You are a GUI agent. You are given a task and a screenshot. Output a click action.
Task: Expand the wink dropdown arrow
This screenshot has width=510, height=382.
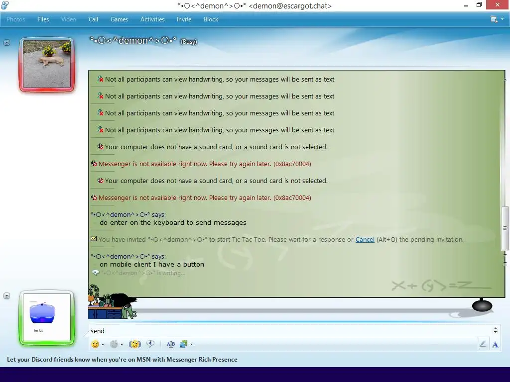122,345
